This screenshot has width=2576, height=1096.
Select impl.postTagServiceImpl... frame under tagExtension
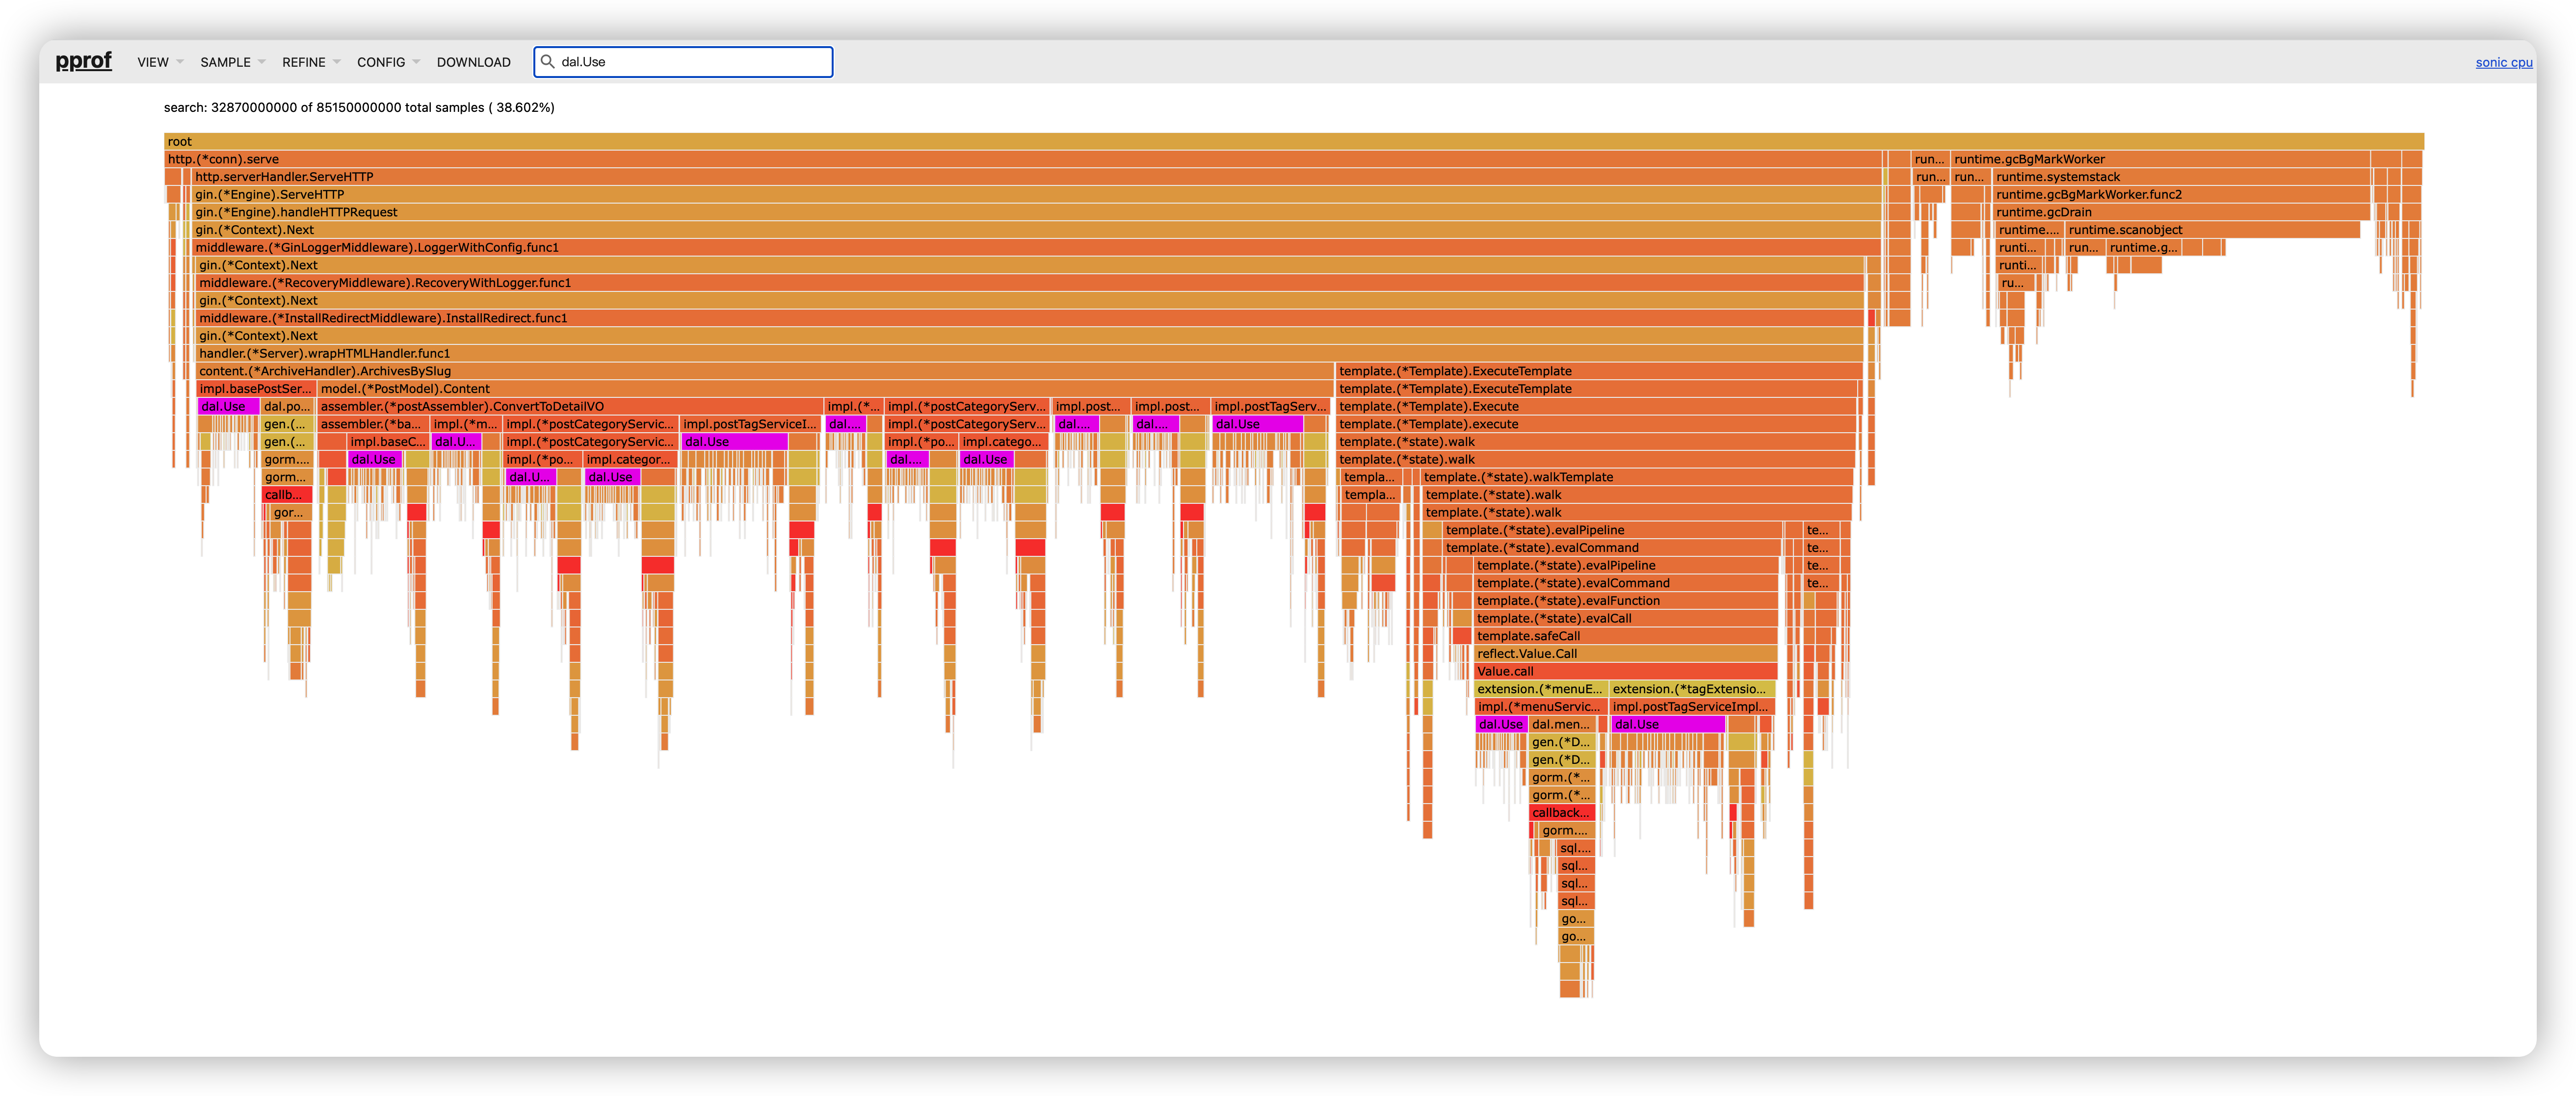pyautogui.click(x=1692, y=707)
